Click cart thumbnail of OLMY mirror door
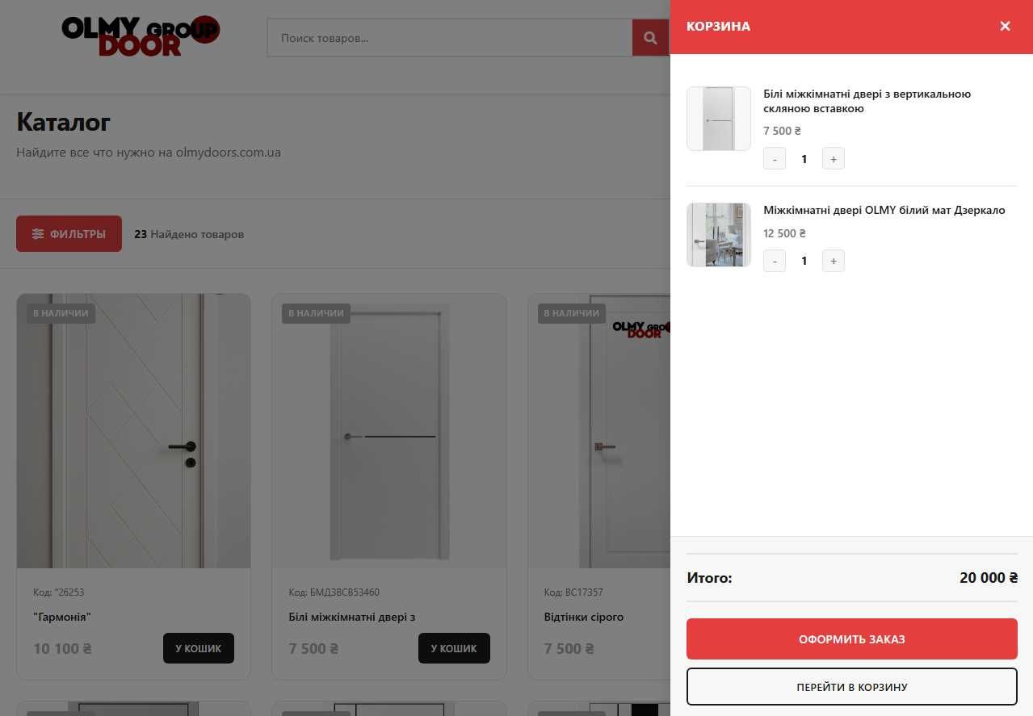This screenshot has height=716, width=1033. 719,235
